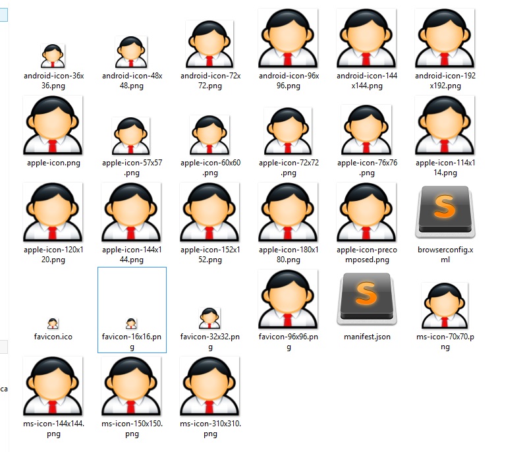527x452 pixels.
Task: Select ms-icon-310x310.png image
Action: point(209,387)
